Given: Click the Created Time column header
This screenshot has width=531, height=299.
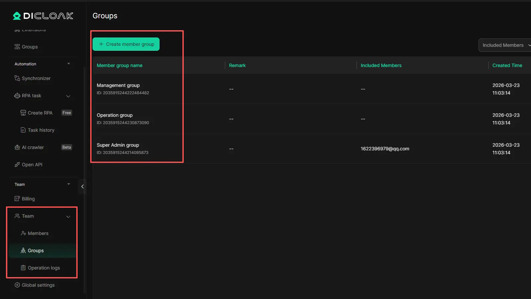Looking at the screenshot, I should [x=507, y=65].
